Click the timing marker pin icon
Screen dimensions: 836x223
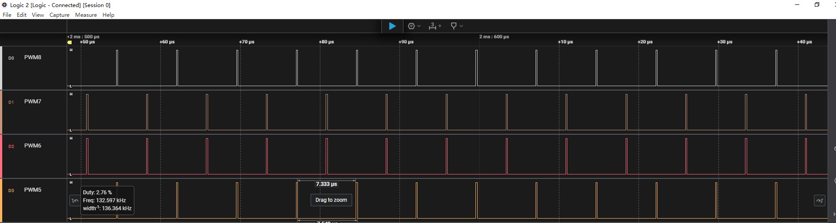(x=453, y=26)
